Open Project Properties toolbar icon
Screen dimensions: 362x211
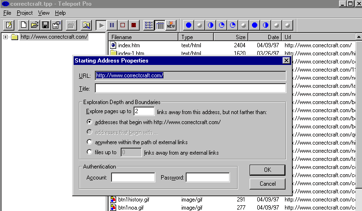click(x=56, y=25)
